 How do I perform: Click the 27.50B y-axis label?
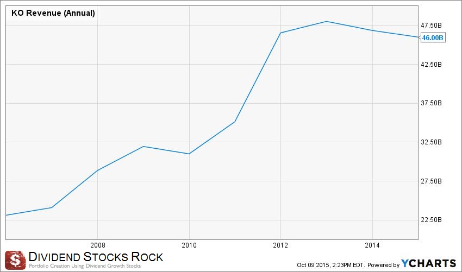(432, 181)
